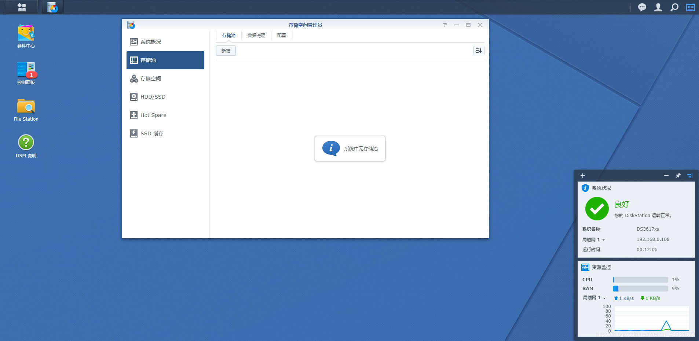Select HDD/SSD in the sidebar

(x=165, y=97)
